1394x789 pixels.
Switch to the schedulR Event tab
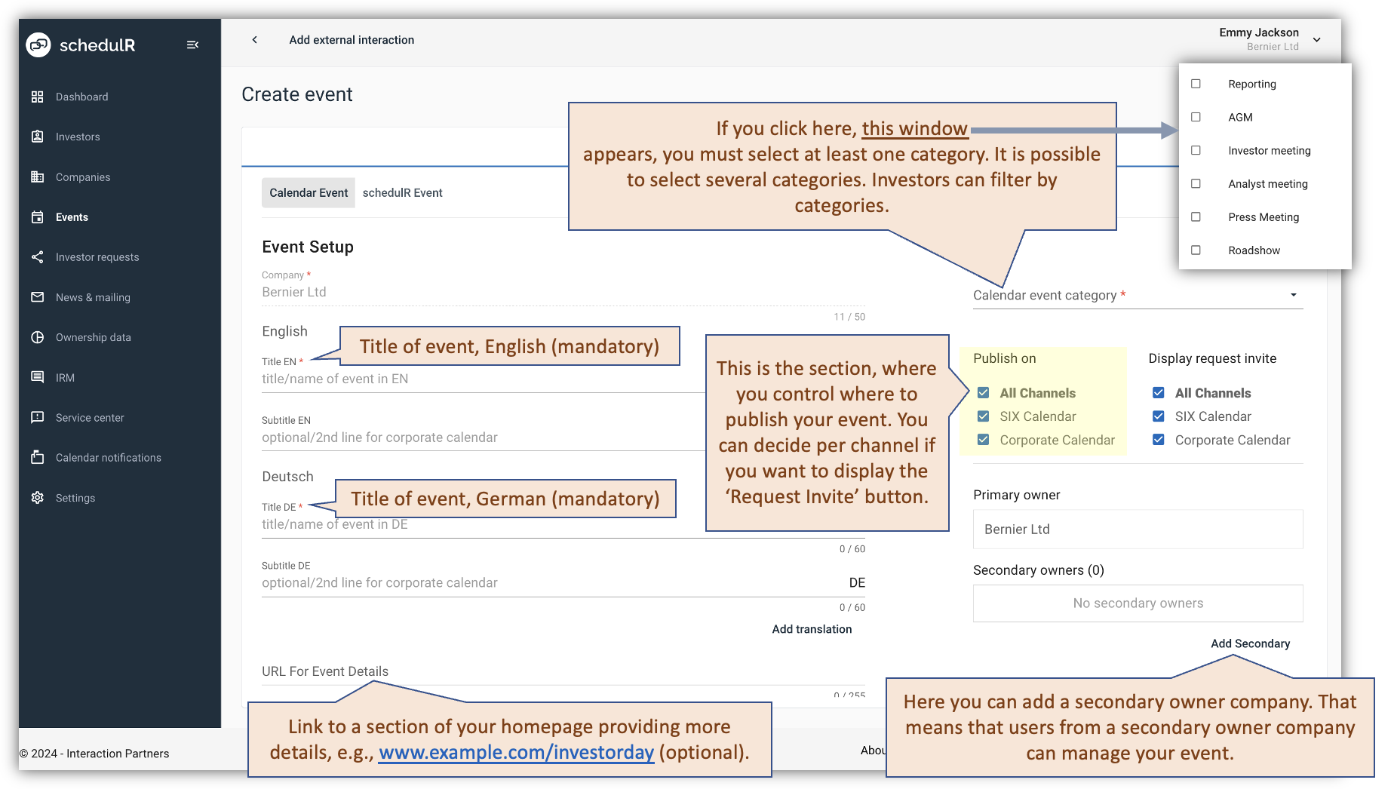pos(402,192)
